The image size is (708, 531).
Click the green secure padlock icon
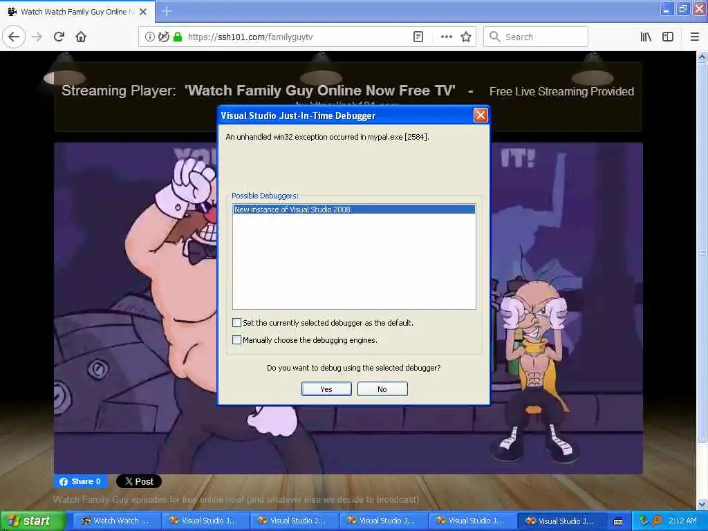[x=178, y=37]
